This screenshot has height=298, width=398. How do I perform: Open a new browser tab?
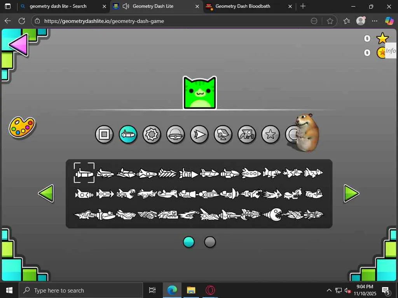pos(303,6)
